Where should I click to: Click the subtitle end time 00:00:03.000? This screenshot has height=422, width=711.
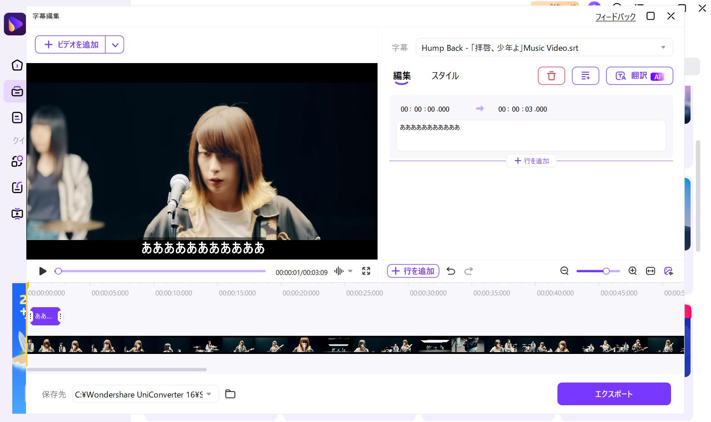click(522, 109)
